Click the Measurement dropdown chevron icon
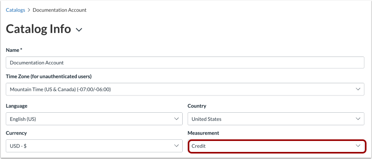372x159 pixels. tap(358, 146)
